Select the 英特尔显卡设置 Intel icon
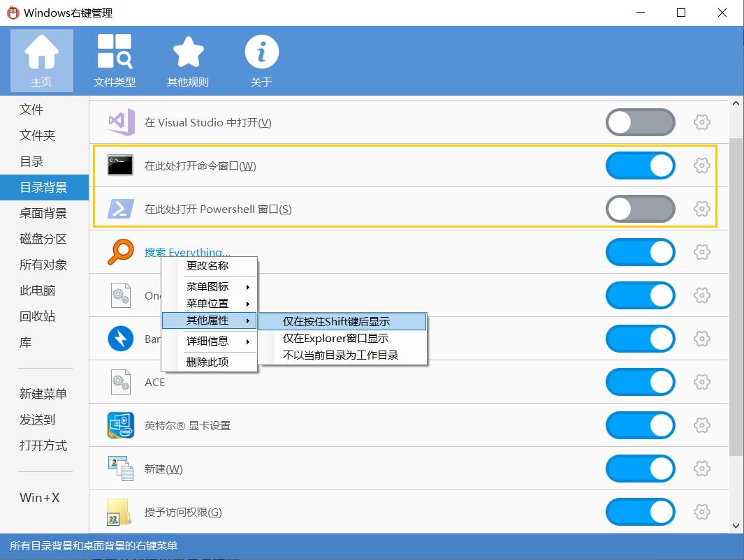This screenshot has height=560, width=744. point(120,425)
